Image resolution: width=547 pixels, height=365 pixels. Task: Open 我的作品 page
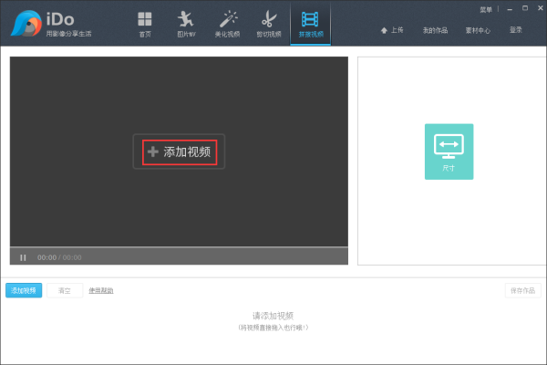(437, 30)
